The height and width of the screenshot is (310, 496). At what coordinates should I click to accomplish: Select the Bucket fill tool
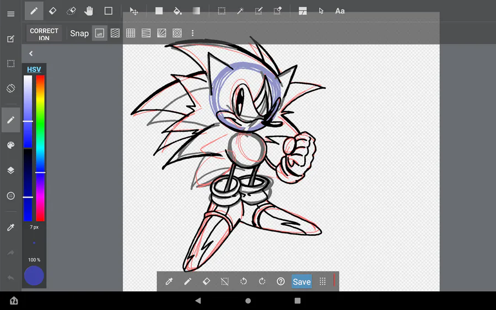pos(177,12)
